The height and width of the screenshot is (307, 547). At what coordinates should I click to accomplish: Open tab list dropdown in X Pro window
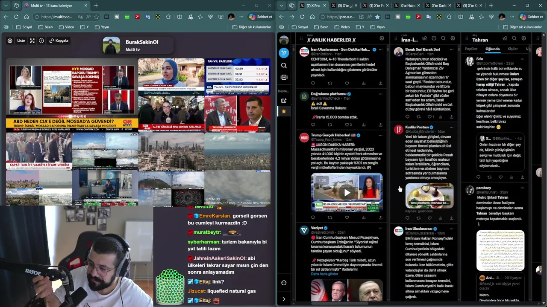click(281, 6)
